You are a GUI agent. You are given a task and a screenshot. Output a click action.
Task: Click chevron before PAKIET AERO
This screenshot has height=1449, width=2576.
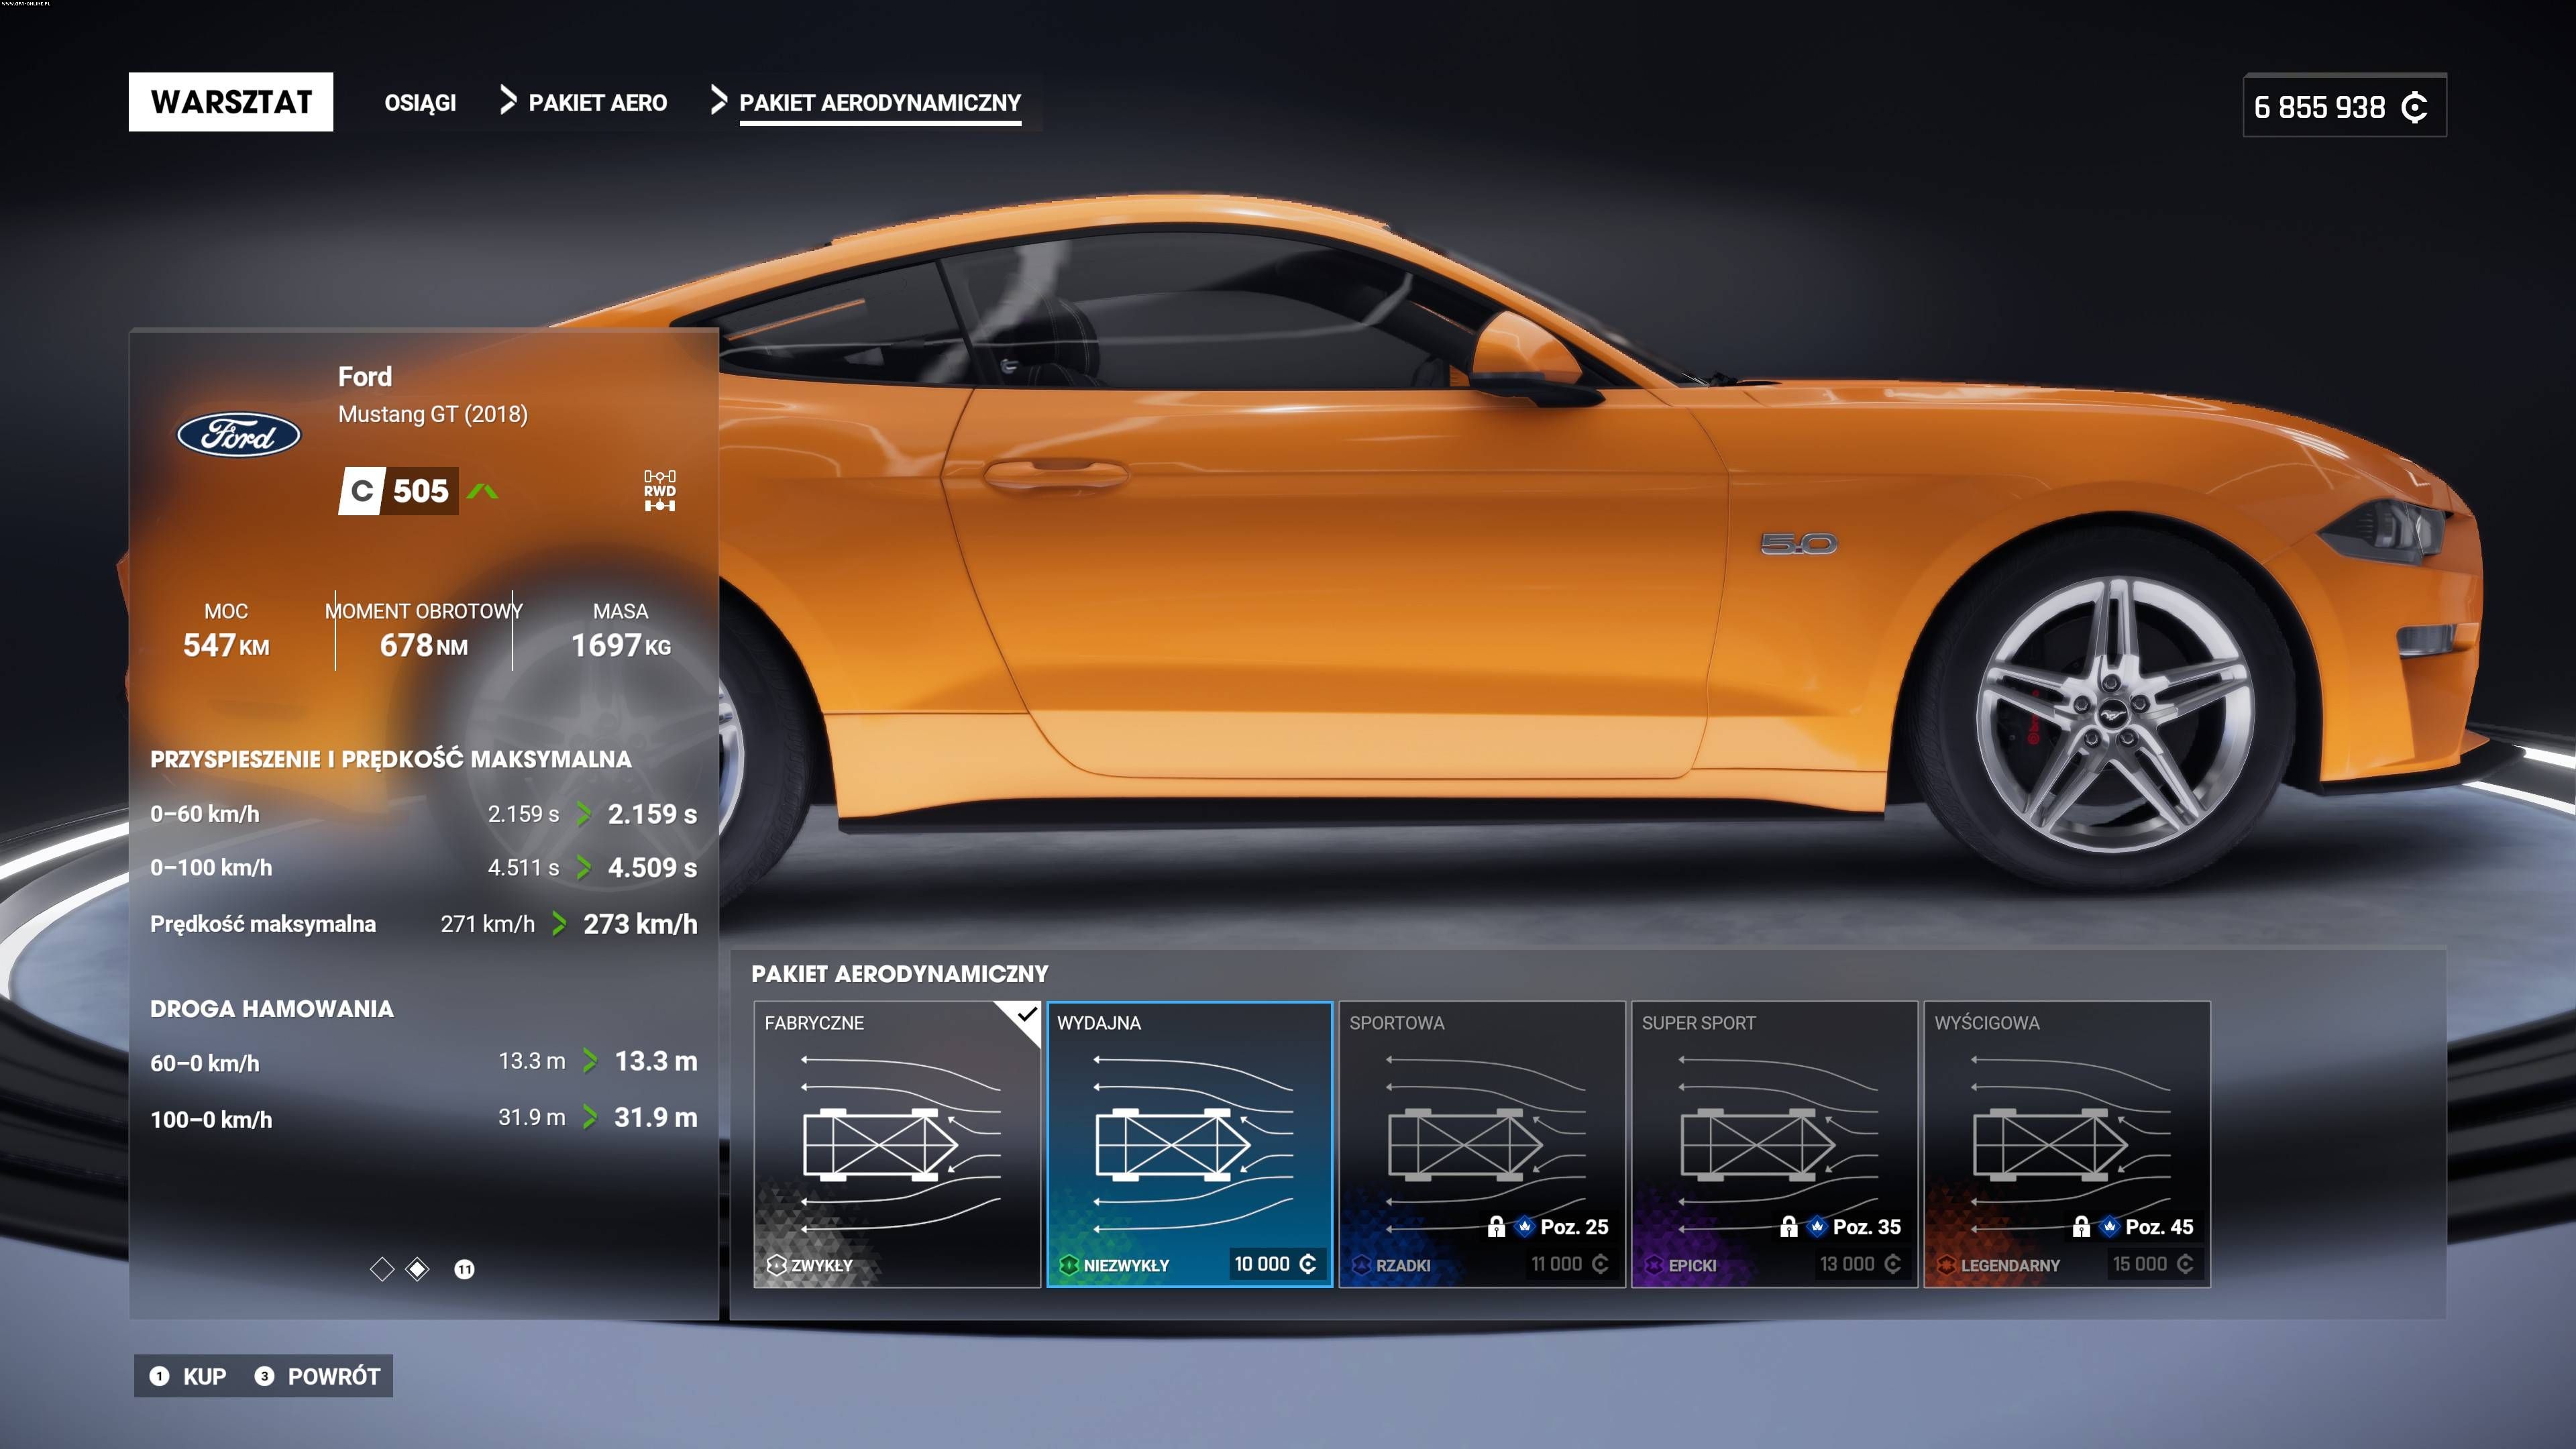pos(508,101)
